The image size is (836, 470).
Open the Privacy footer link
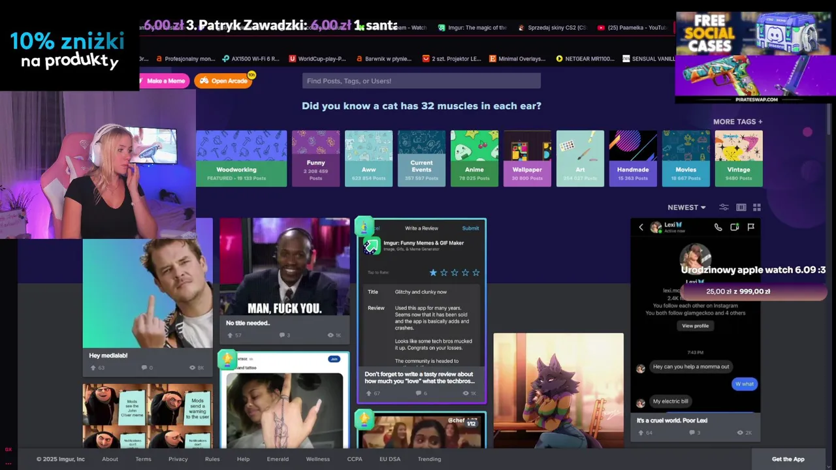point(178,459)
